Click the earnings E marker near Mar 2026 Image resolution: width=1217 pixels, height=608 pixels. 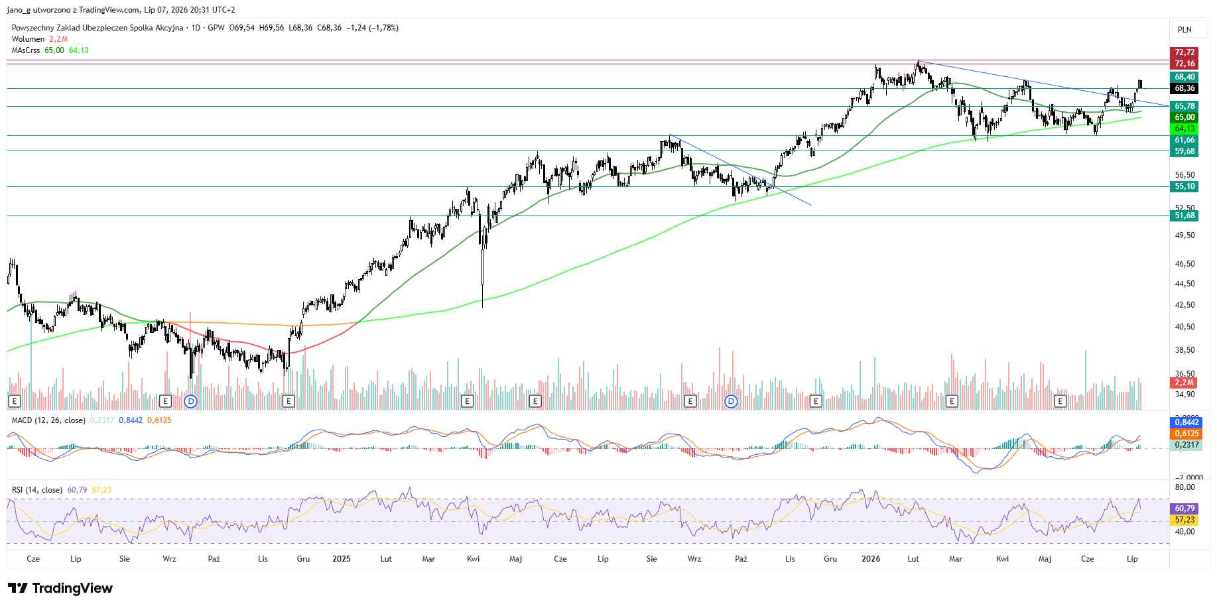tap(952, 401)
